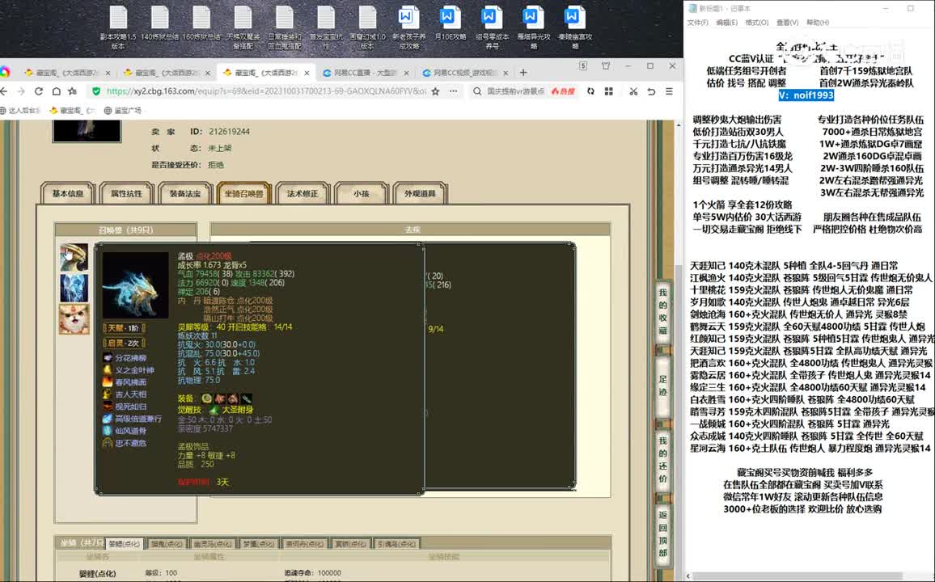
Task: Select mount tab 梦羹(点化)
Action: tap(258, 543)
